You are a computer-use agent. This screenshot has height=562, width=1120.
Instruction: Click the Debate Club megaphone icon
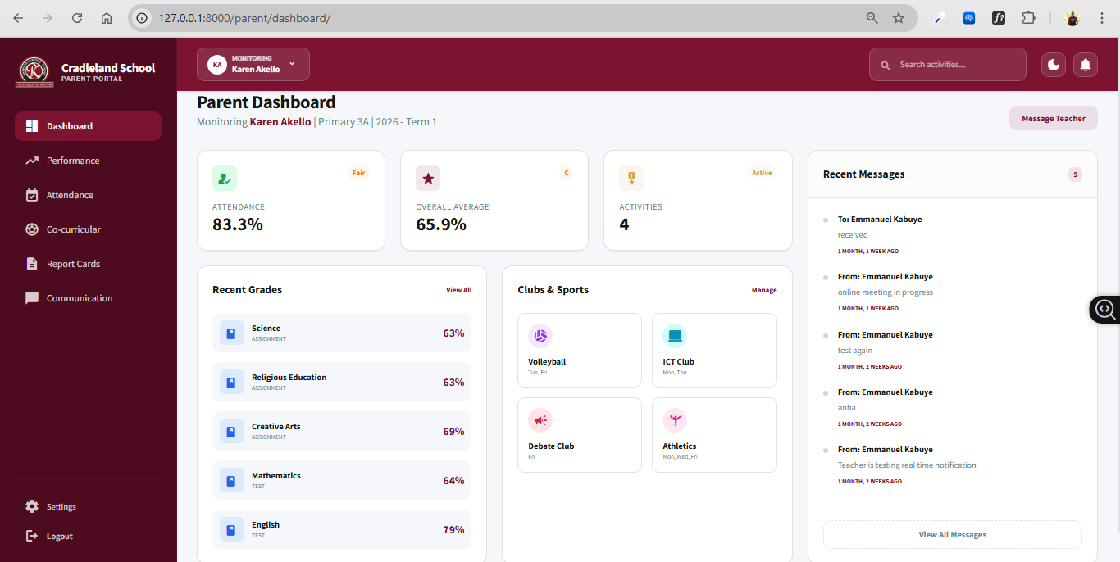tap(540, 419)
